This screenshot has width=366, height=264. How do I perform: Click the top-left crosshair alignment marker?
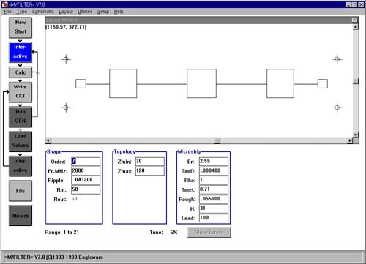tap(66, 59)
